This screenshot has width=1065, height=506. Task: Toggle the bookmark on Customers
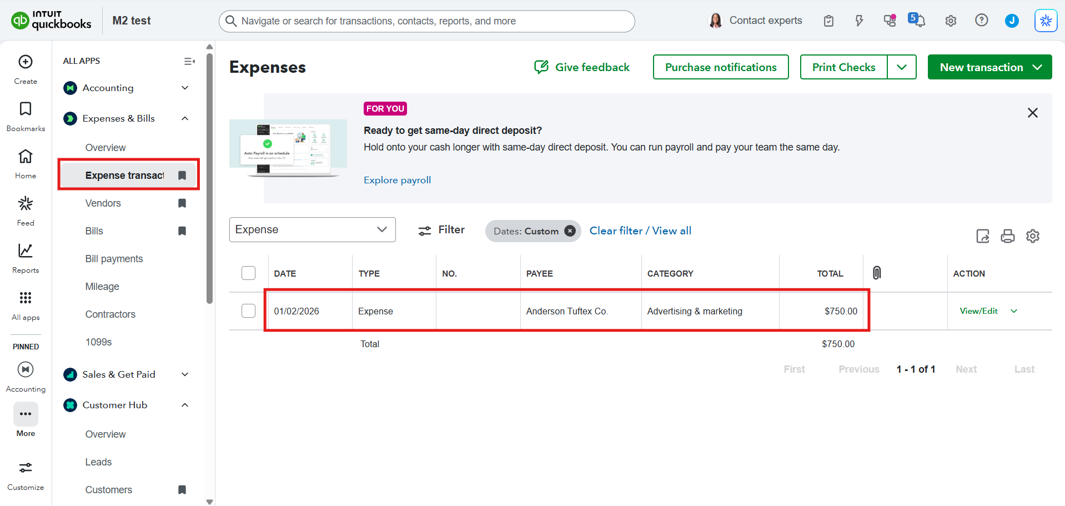pyautogui.click(x=182, y=490)
